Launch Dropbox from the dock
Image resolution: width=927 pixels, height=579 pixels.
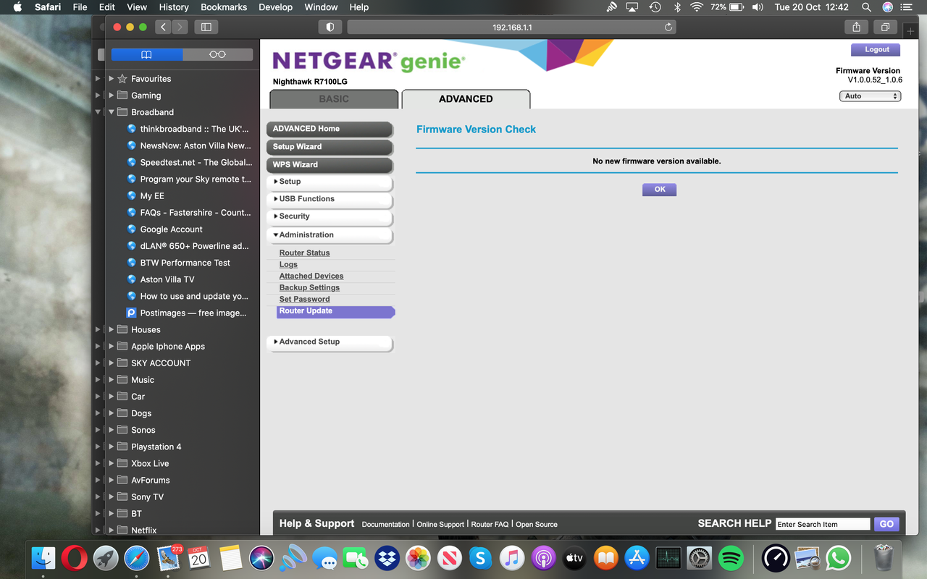387,558
